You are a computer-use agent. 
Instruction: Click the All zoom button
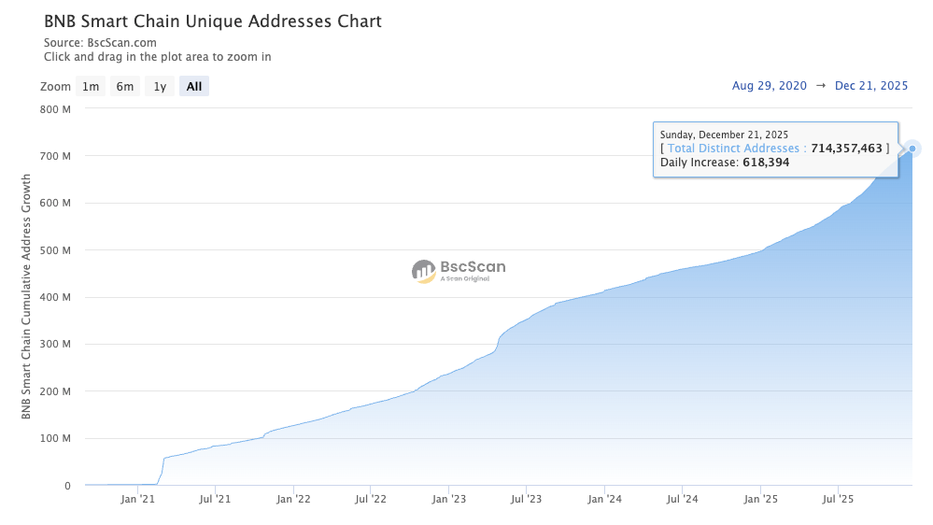[194, 86]
